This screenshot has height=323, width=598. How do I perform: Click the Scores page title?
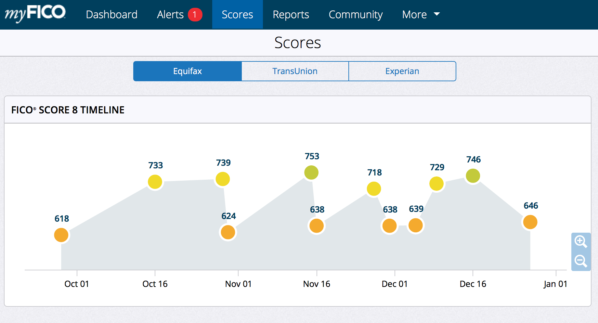(298, 43)
